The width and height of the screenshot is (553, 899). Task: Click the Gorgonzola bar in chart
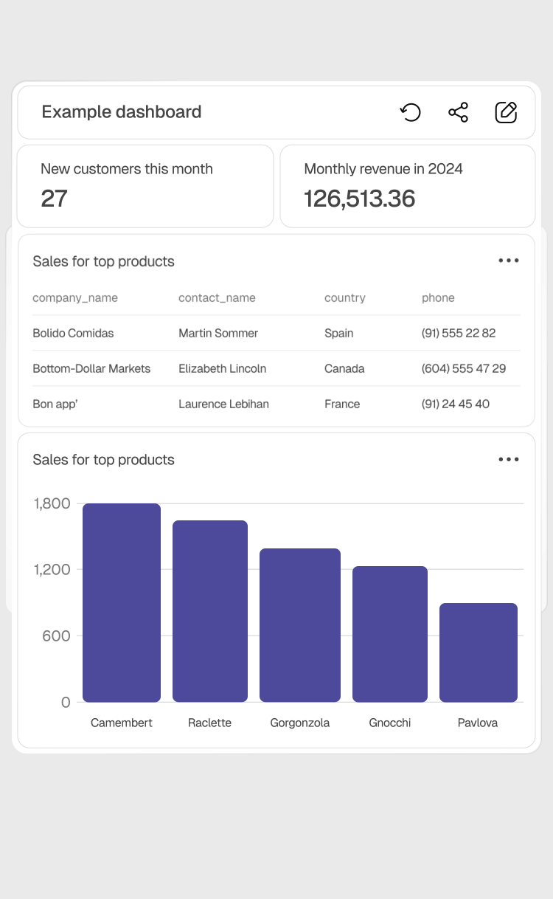(x=300, y=624)
